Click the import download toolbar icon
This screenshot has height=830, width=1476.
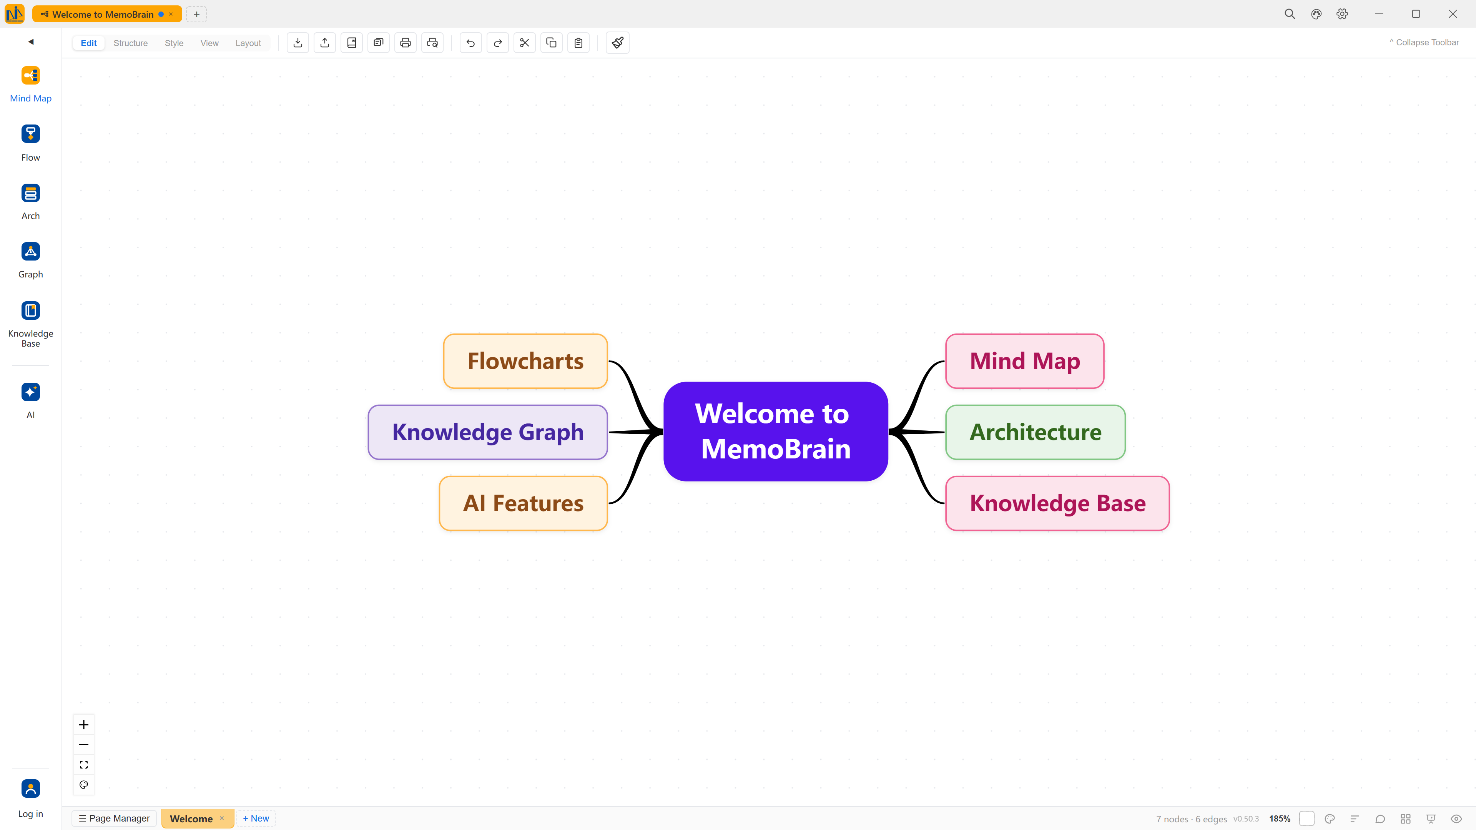(x=298, y=43)
